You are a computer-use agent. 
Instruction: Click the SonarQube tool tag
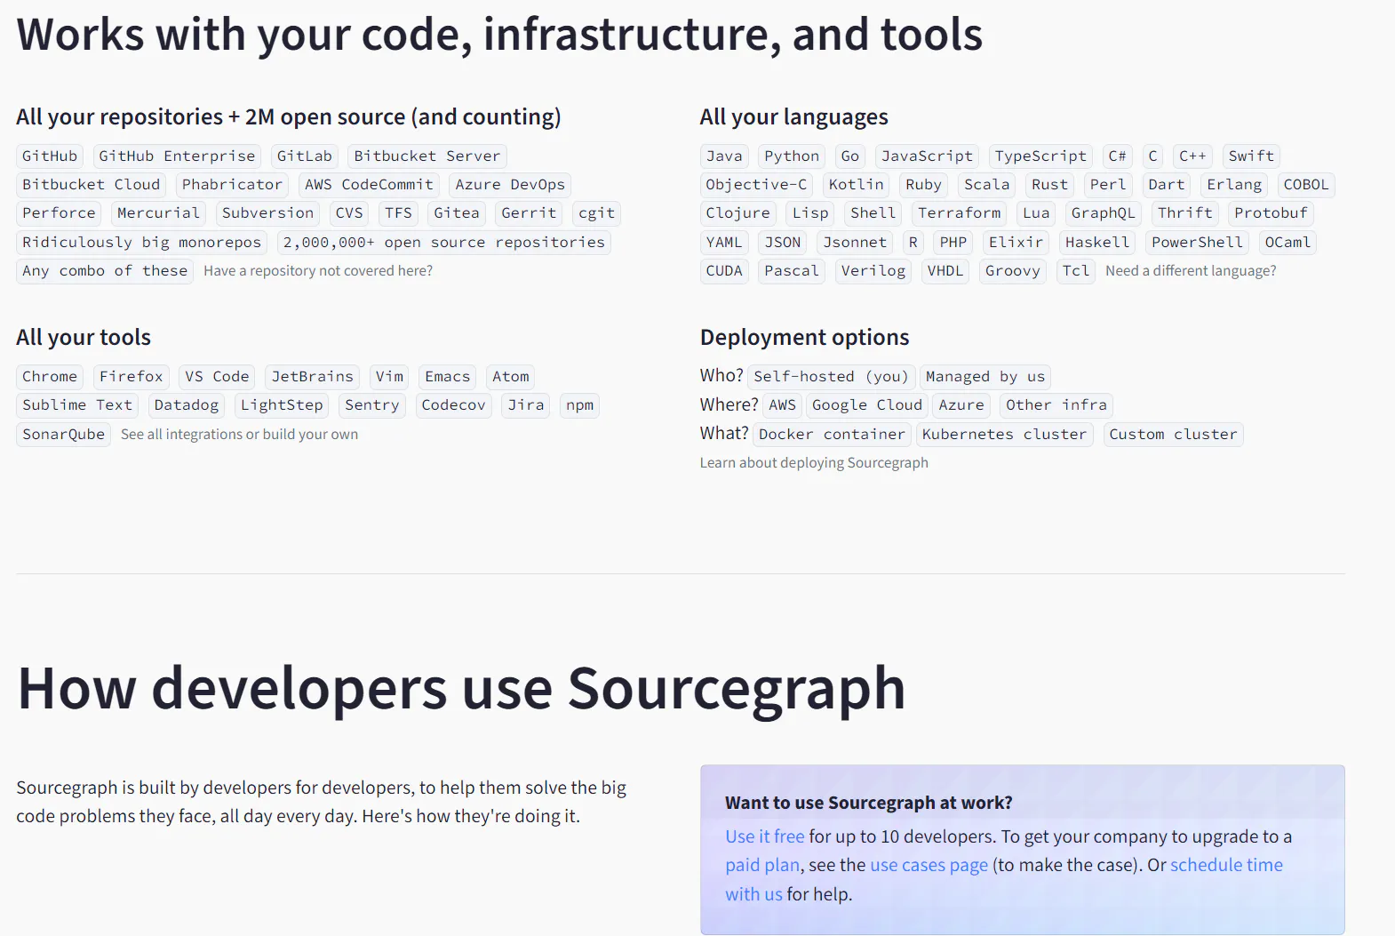[63, 434]
